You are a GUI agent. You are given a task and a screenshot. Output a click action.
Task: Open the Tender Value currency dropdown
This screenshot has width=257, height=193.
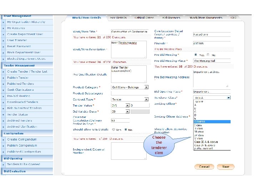127,105
